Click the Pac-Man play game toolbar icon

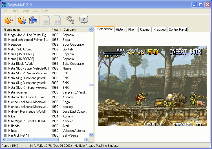tap(9, 20)
